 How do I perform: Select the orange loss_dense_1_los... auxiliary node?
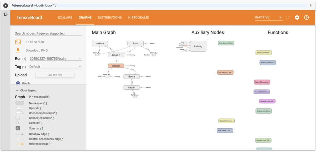coord(225,72)
